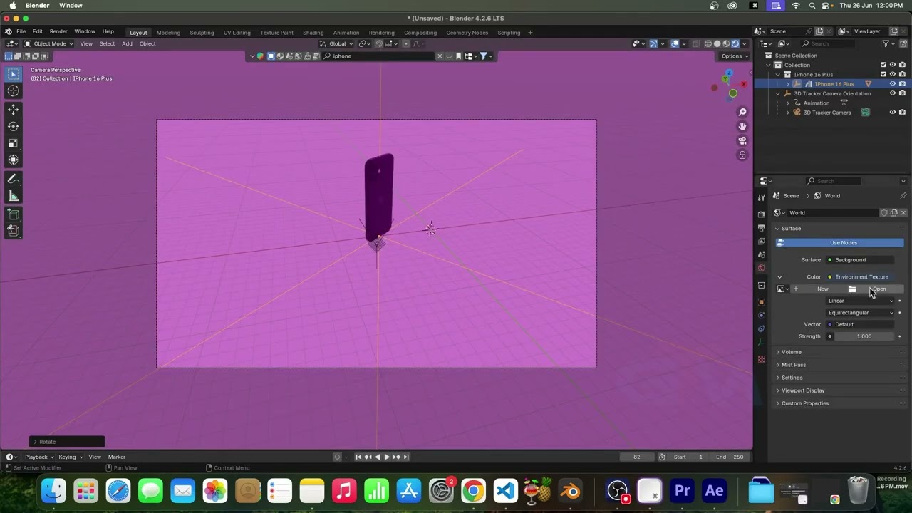Image resolution: width=912 pixels, height=513 pixels.
Task: Click the folder icon beside Open
Action: click(852, 289)
